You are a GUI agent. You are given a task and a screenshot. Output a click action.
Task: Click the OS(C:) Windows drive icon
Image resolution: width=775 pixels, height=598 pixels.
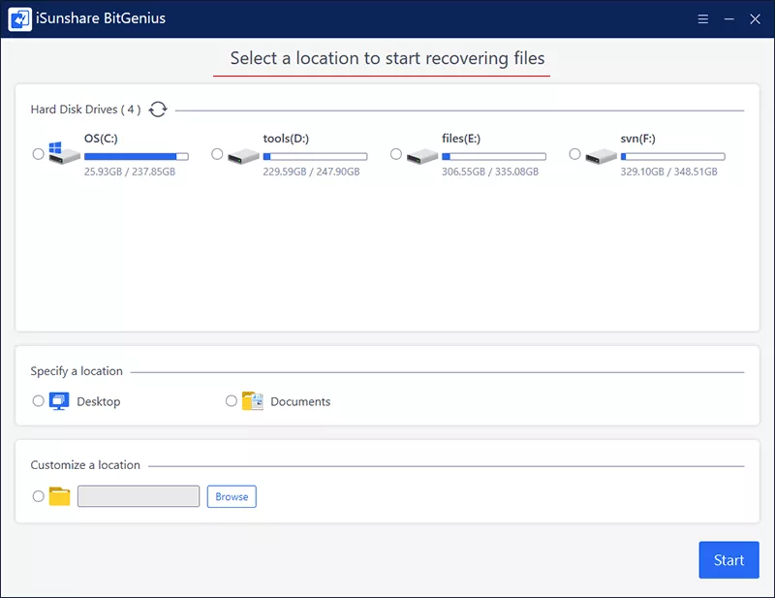point(64,153)
